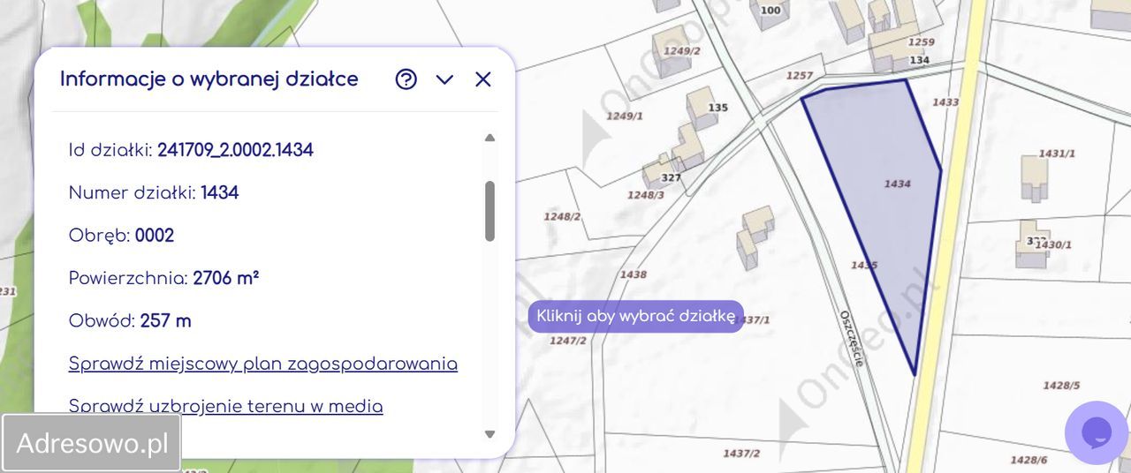Click the 'Informacje o wybranej działce' heading

coord(209,79)
